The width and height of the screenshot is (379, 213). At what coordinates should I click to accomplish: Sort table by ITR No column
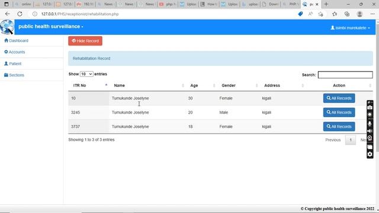pos(88,85)
